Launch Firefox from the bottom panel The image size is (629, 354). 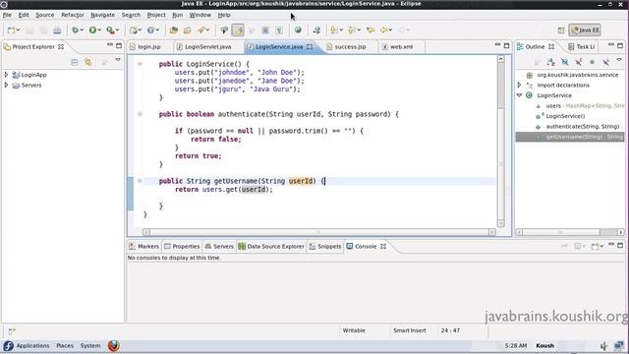tap(114, 346)
